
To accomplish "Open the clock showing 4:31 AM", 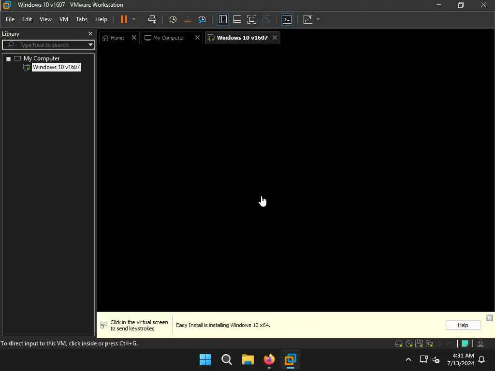I will 461,359.
